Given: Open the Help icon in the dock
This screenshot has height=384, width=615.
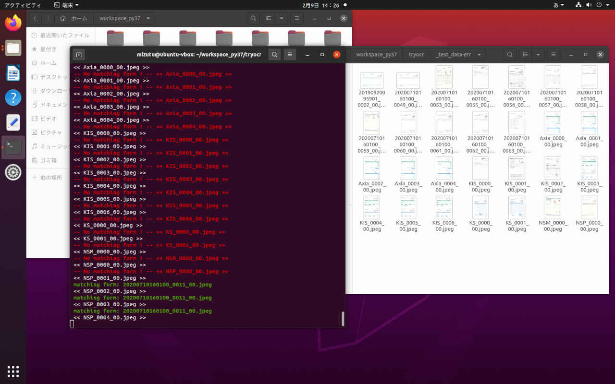Looking at the screenshot, I should [x=13, y=97].
